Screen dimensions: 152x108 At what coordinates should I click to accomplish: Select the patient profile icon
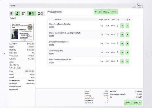[x=17, y=13]
